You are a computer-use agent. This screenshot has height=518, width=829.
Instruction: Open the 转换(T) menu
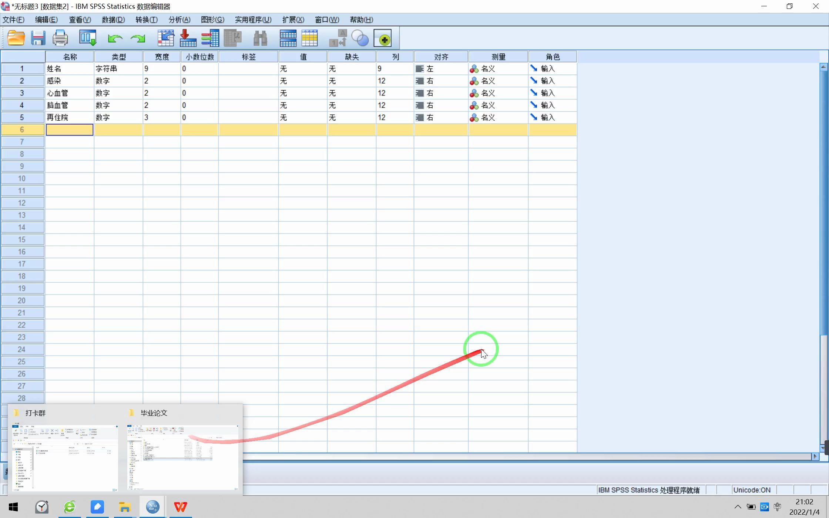147,20
